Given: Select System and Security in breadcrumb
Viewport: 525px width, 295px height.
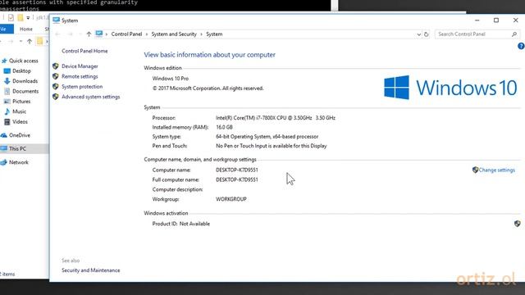Looking at the screenshot, I should [x=174, y=34].
